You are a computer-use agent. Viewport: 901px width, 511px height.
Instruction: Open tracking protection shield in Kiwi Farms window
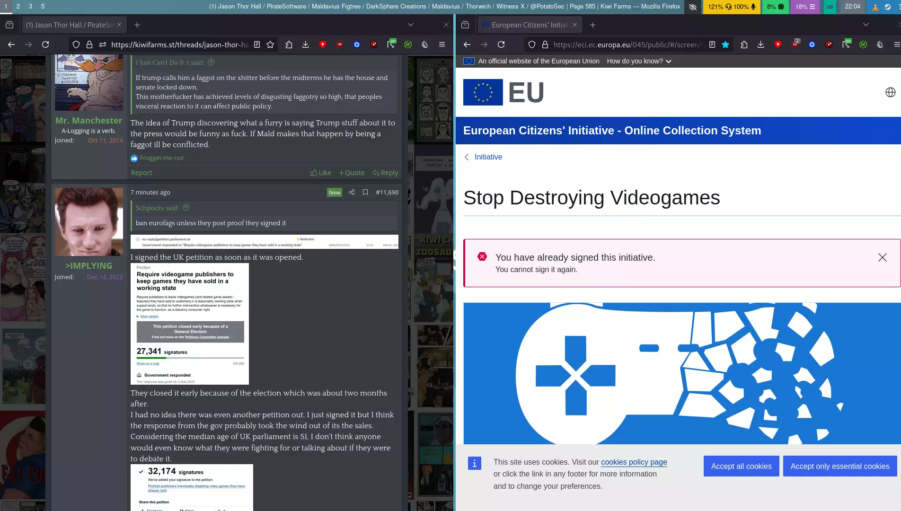pos(76,44)
